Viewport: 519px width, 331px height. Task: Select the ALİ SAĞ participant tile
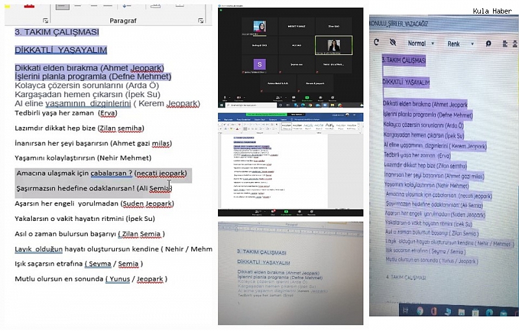[296, 45]
